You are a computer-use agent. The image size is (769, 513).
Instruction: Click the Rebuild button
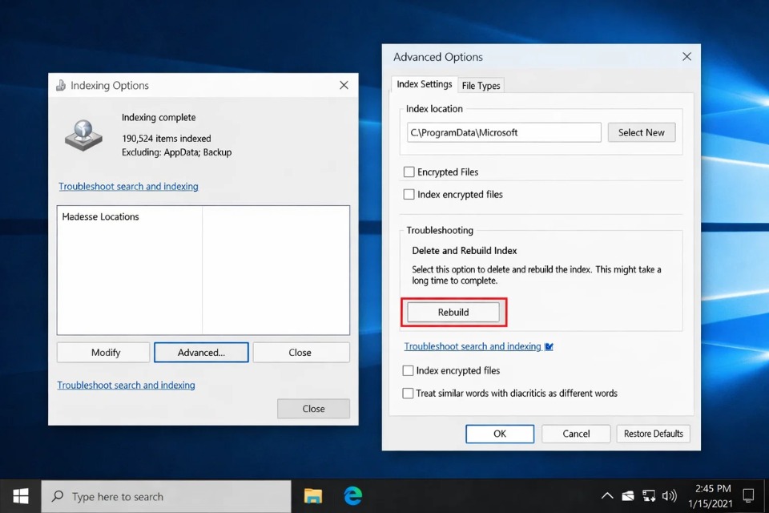coord(453,312)
